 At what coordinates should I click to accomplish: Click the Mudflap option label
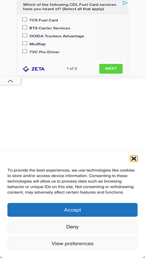38,44
